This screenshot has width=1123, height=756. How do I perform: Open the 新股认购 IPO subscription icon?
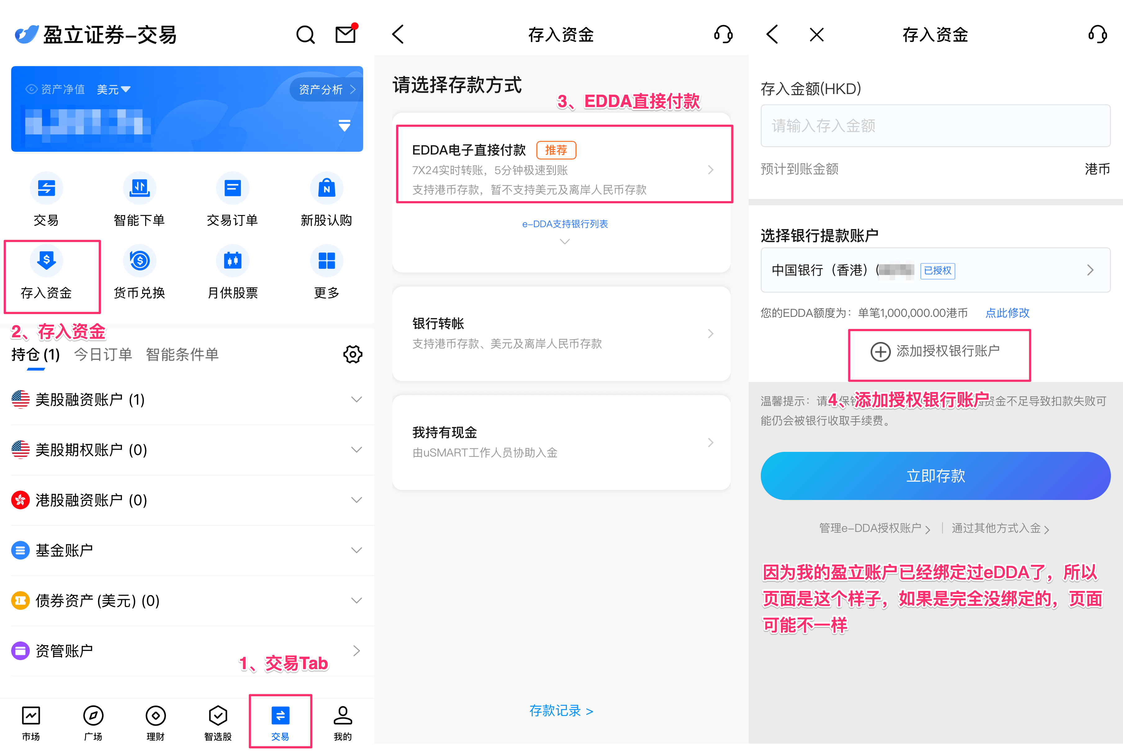coord(327,188)
